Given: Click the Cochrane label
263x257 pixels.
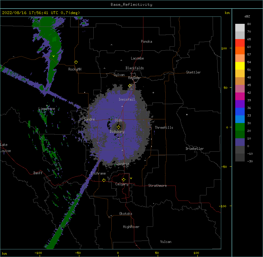Looking at the screenshot, I should point(98,173).
